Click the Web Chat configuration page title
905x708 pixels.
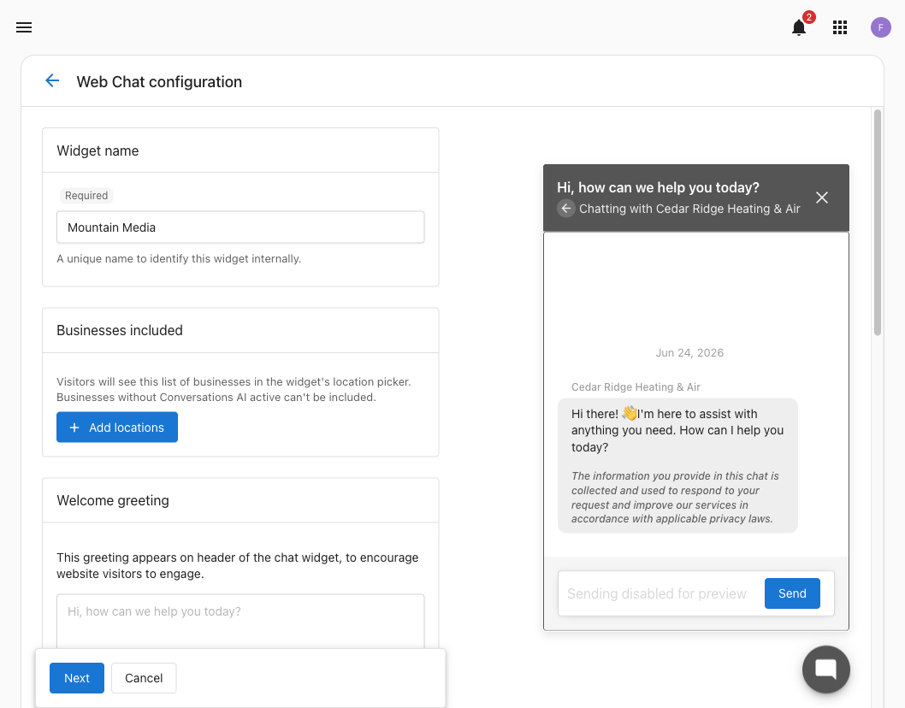159,81
